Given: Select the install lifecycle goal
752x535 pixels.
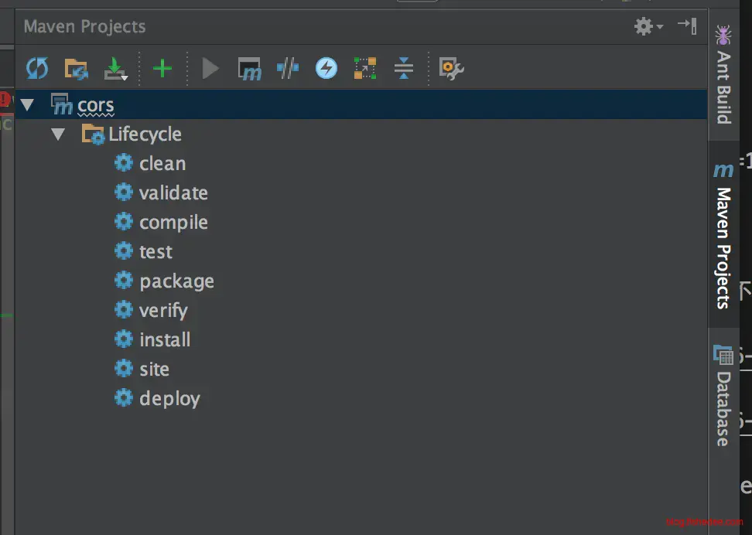Looking at the screenshot, I should click(164, 340).
